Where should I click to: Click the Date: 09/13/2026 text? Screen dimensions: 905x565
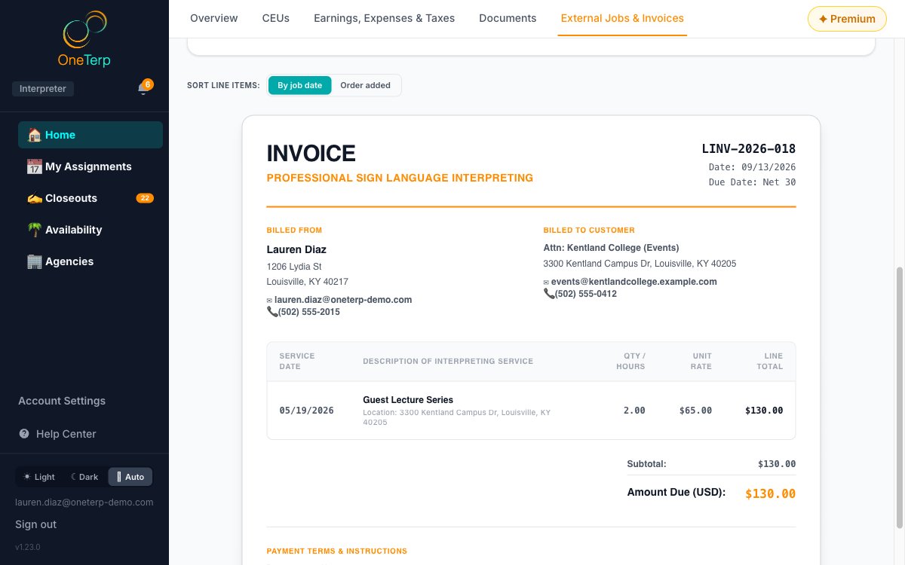click(753, 167)
